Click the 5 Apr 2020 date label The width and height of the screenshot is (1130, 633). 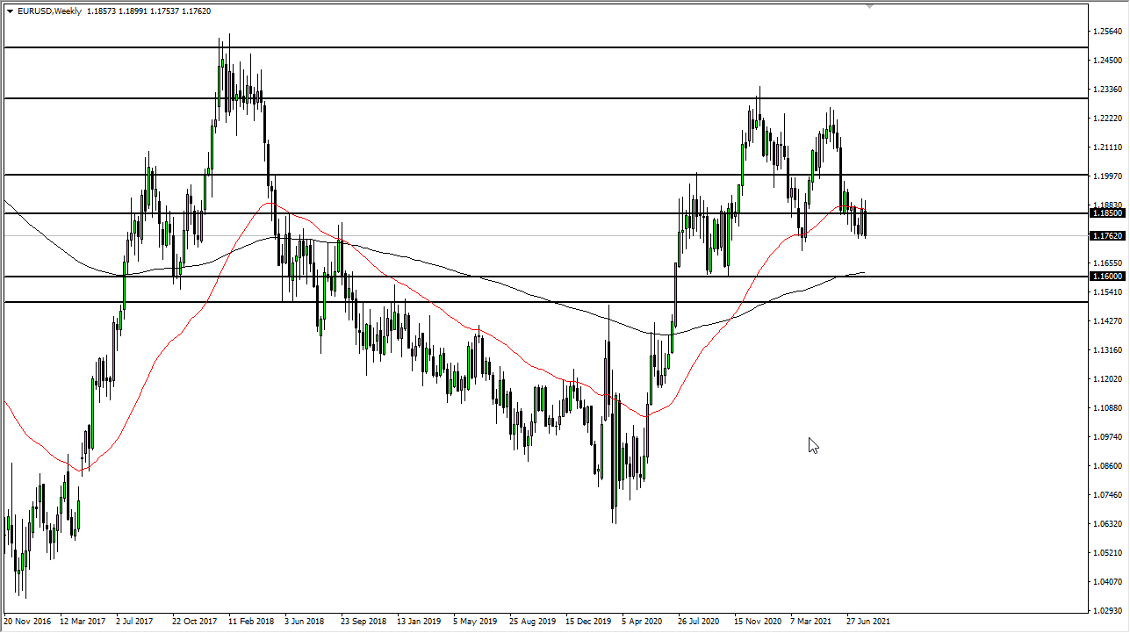(643, 621)
